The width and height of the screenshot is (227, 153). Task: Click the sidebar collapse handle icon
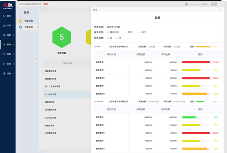(x=36, y=59)
